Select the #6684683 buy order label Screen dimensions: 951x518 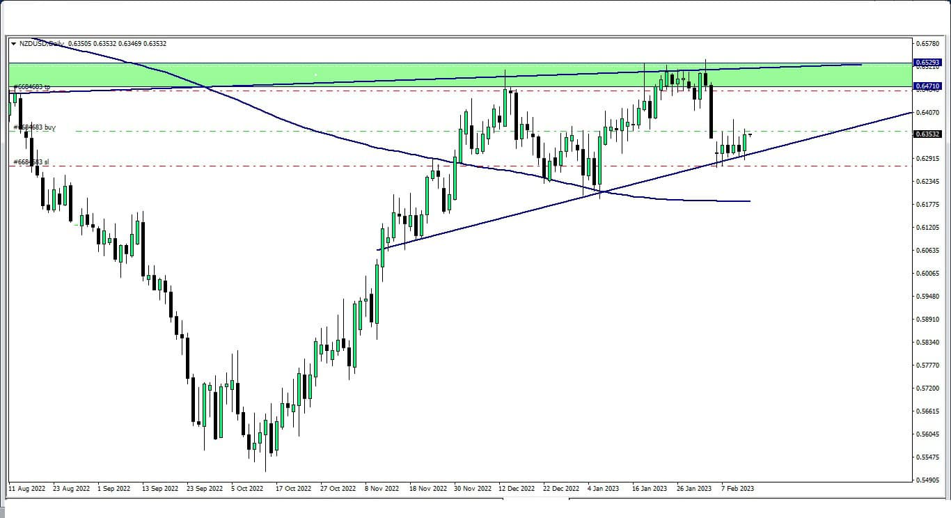(x=34, y=127)
